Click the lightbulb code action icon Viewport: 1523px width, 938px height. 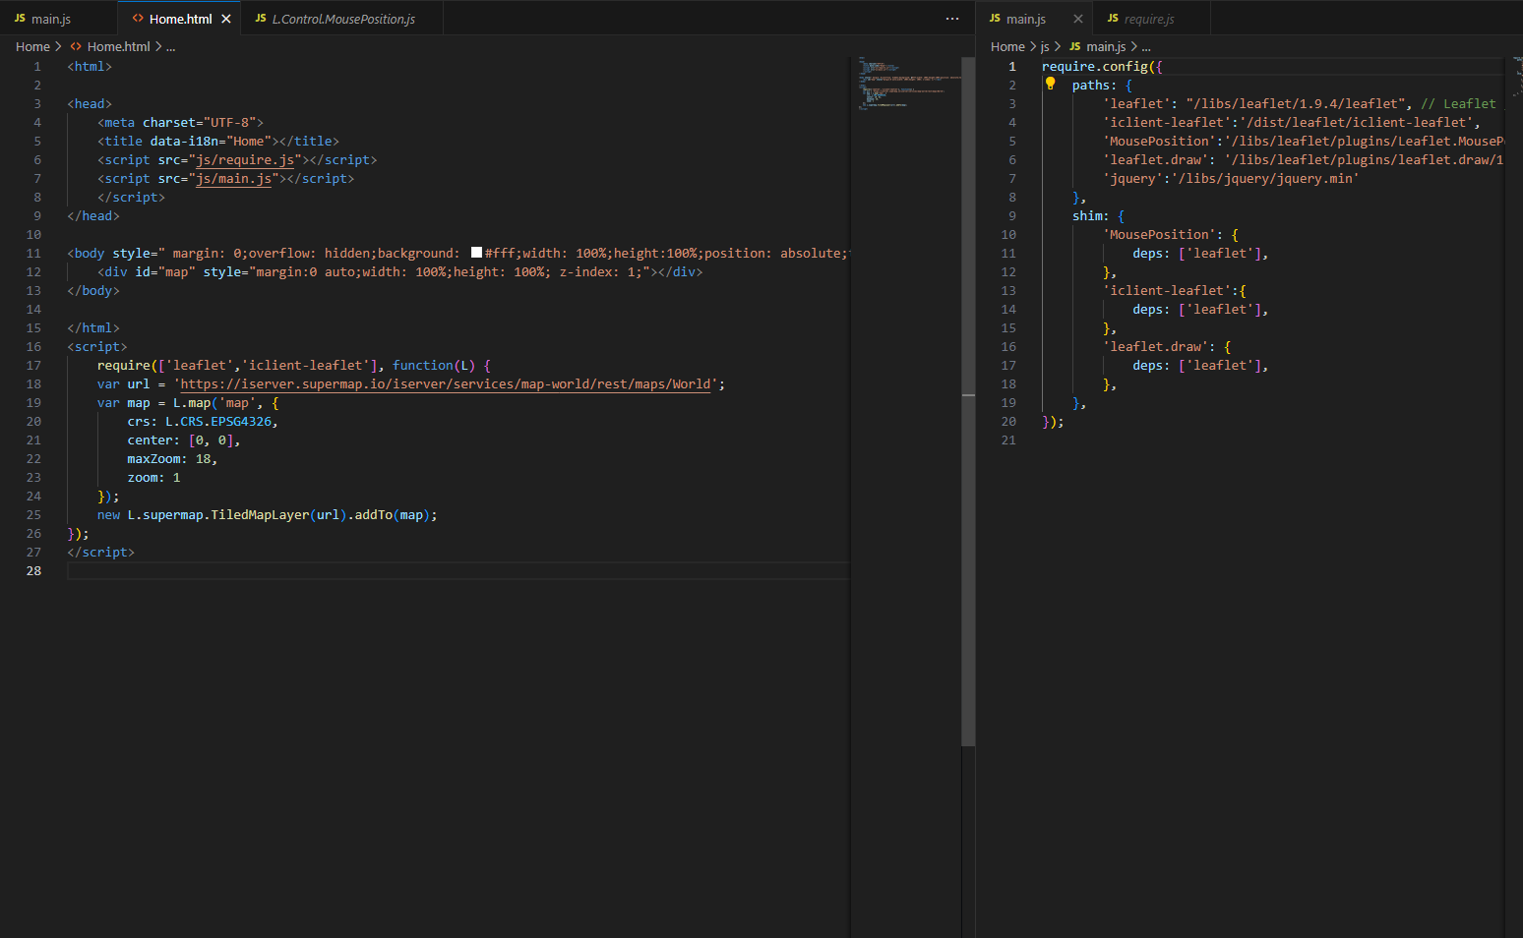[1050, 84]
